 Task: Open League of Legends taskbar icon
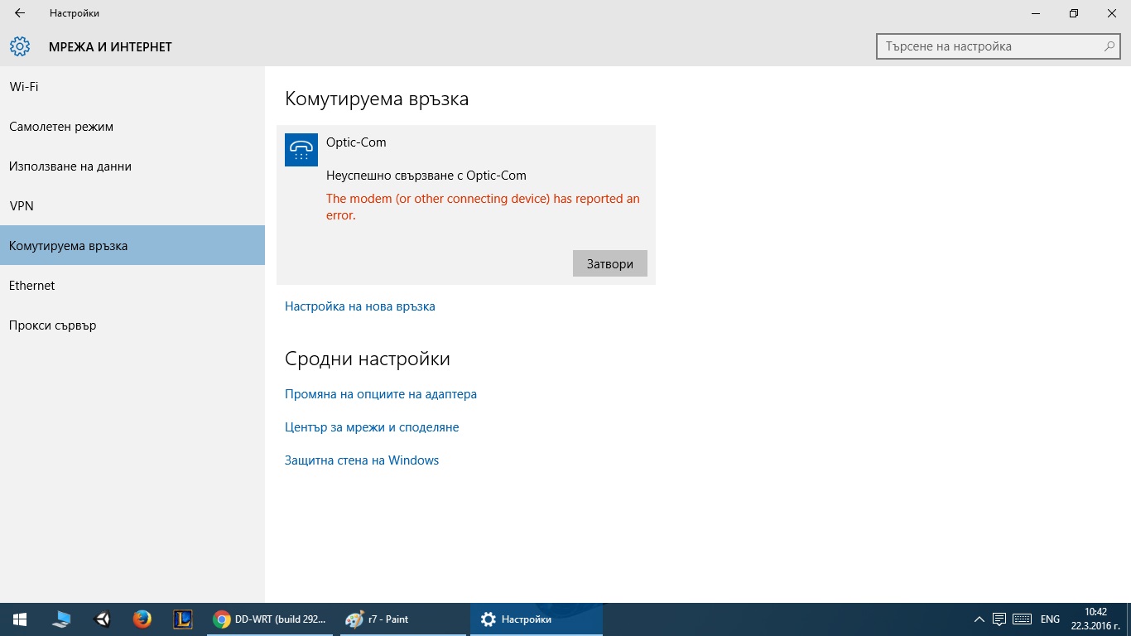tap(183, 619)
